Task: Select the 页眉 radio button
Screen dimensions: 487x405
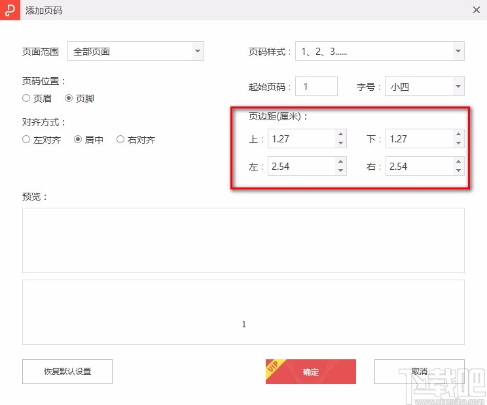Action: tap(26, 99)
